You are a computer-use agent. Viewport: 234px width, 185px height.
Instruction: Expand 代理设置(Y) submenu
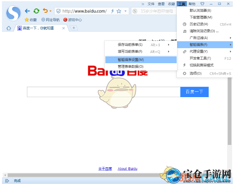[205, 52]
